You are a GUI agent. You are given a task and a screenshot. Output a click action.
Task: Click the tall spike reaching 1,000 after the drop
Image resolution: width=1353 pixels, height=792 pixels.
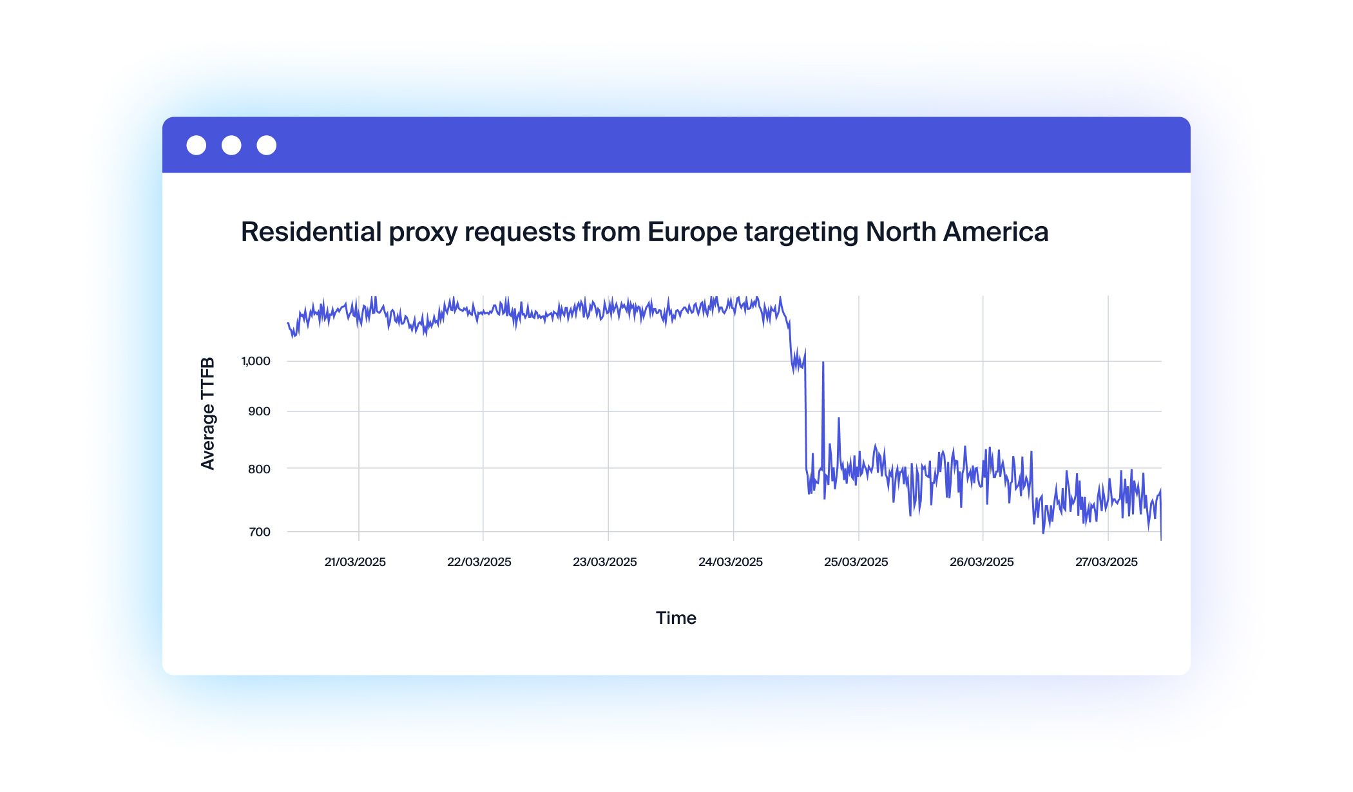[823, 366]
